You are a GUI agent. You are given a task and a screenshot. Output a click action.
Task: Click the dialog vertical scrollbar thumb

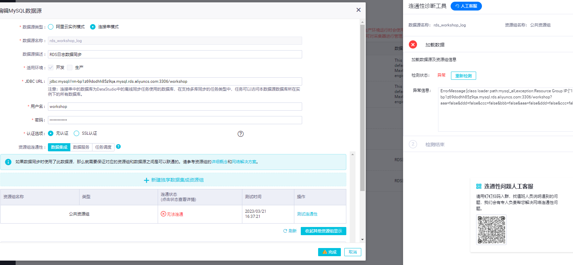coord(362,108)
